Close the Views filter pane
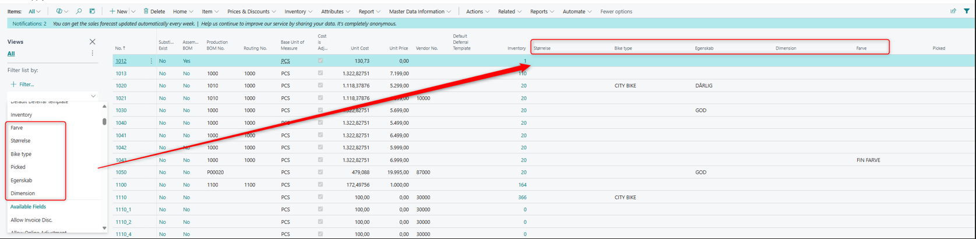 (92, 42)
